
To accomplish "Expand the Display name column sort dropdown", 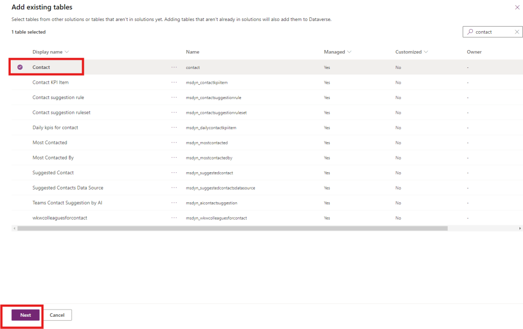I will pos(67,52).
